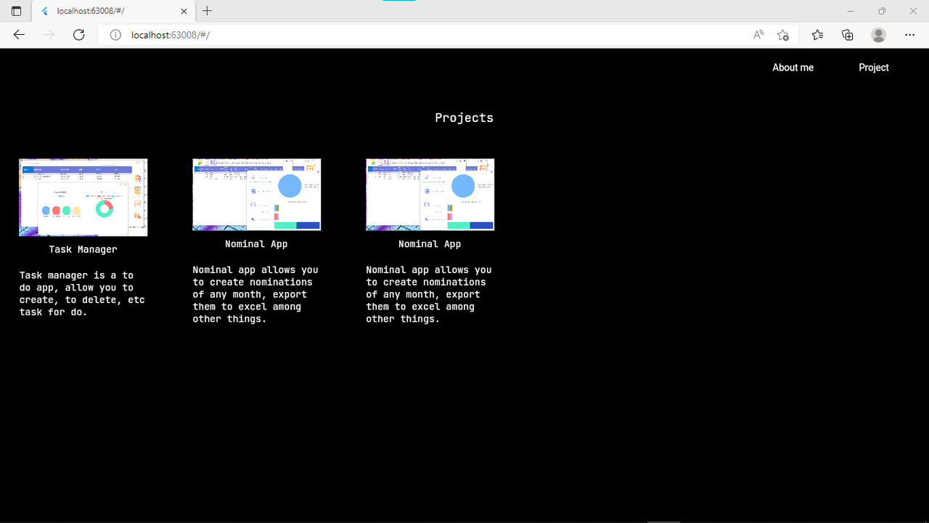Open Read aloud from the address bar
929x523 pixels.
pyautogui.click(x=758, y=34)
